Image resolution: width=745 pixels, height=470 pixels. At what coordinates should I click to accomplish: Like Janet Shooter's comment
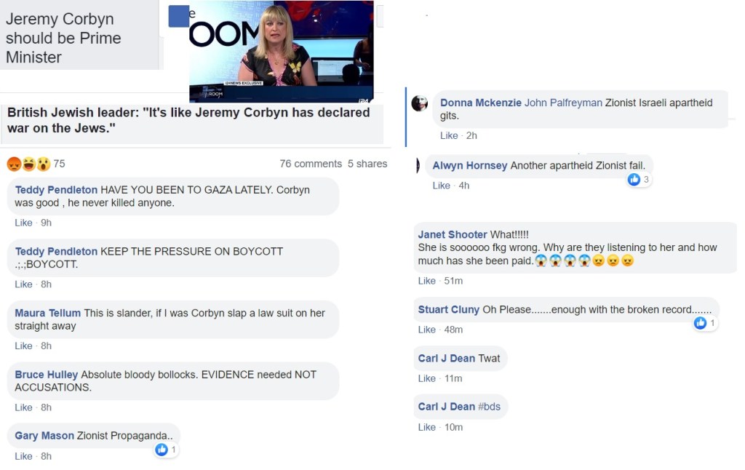pos(426,281)
